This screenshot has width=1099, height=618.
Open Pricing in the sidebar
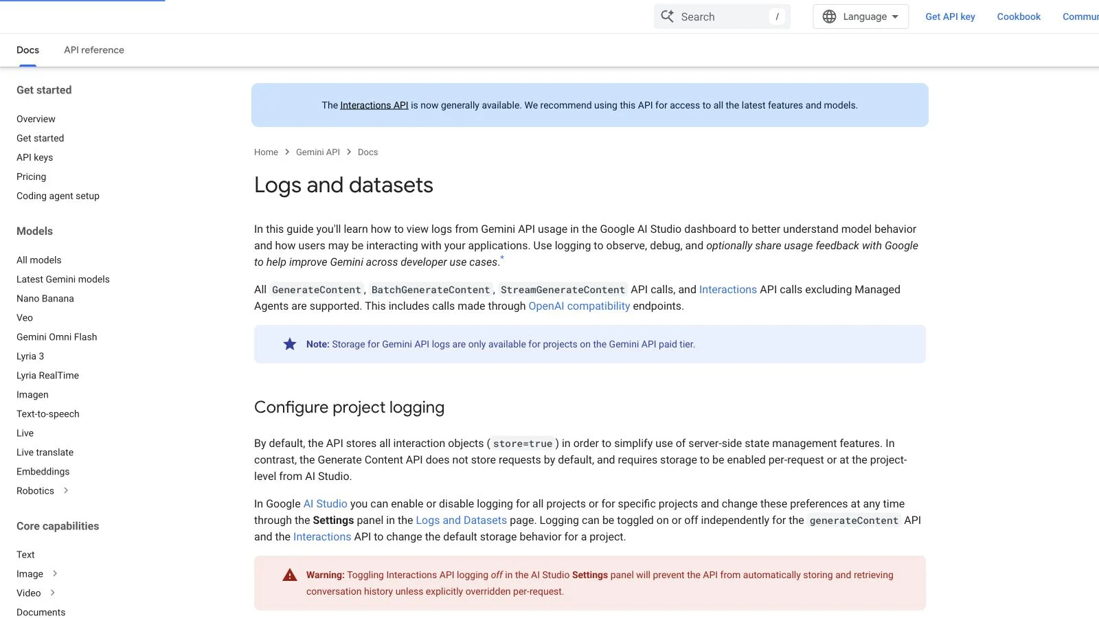[31, 176]
